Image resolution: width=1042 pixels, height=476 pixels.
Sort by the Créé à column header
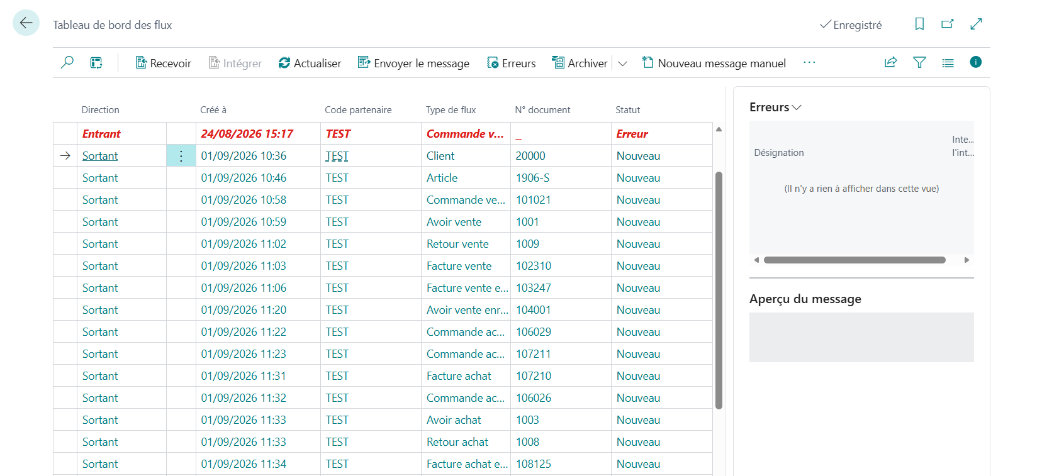(x=213, y=110)
